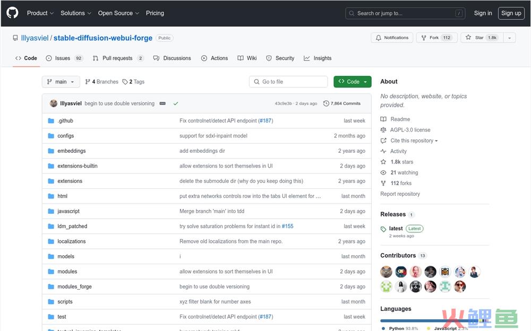Viewport: 531px width, 331px height.
Task: Open the green Code dropdown button
Action: (x=352, y=82)
